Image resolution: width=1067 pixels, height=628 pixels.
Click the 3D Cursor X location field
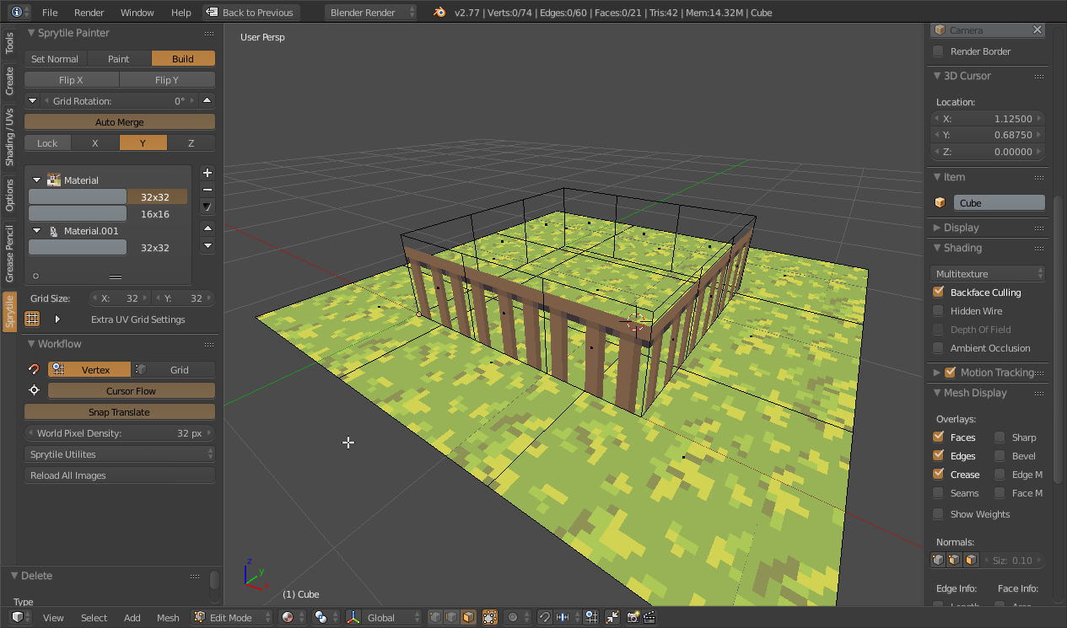pos(988,119)
